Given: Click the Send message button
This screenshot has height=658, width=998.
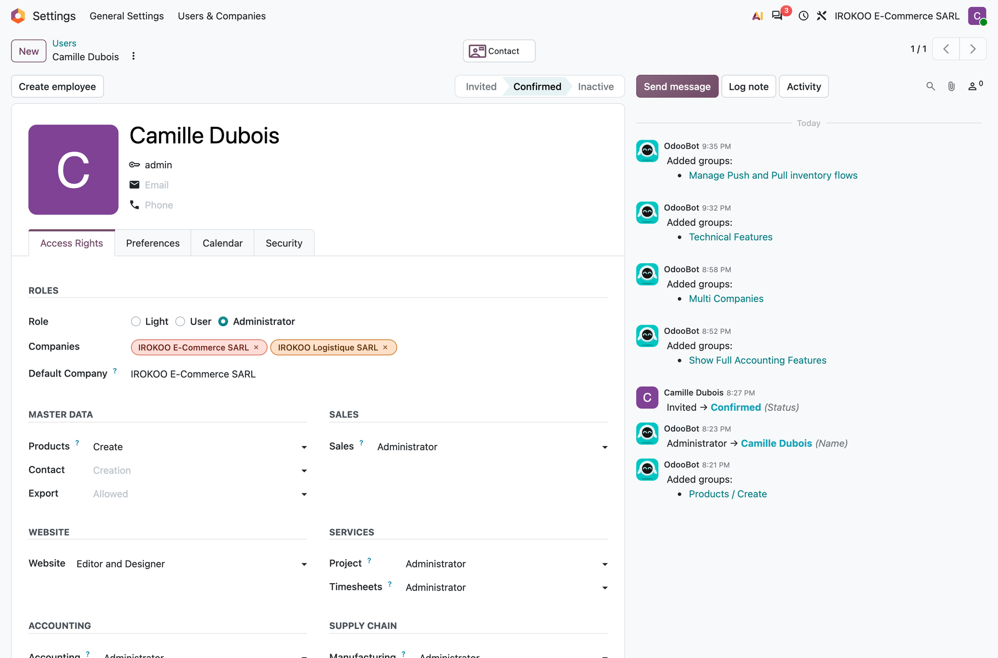Looking at the screenshot, I should click(x=677, y=87).
